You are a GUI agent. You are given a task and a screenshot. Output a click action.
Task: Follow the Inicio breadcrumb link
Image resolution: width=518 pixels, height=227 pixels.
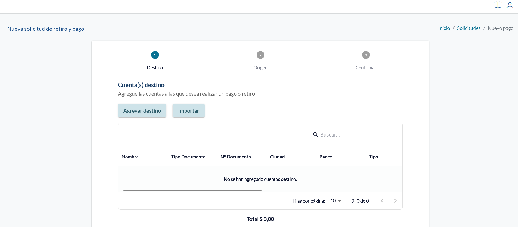444,28
